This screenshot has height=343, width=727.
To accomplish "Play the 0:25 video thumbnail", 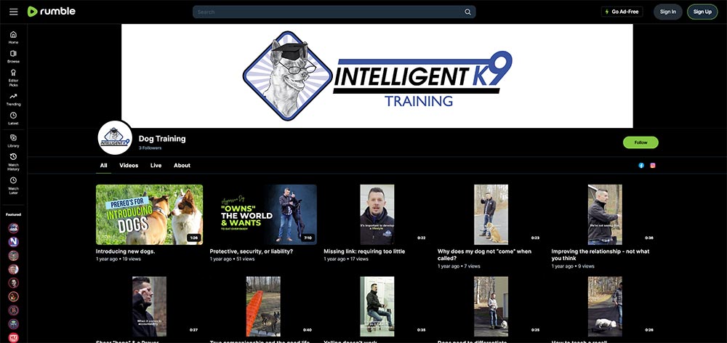I will tap(491, 307).
